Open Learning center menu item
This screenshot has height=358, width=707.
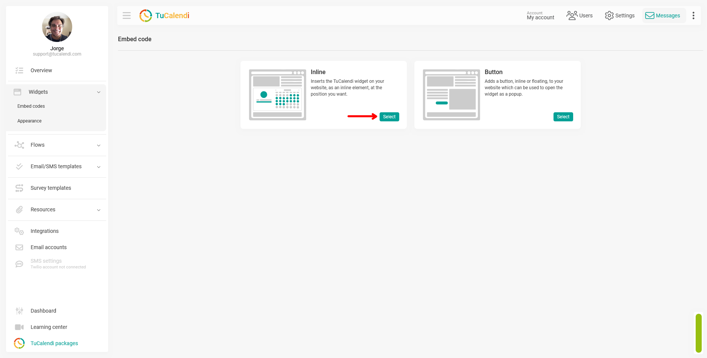pos(49,327)
